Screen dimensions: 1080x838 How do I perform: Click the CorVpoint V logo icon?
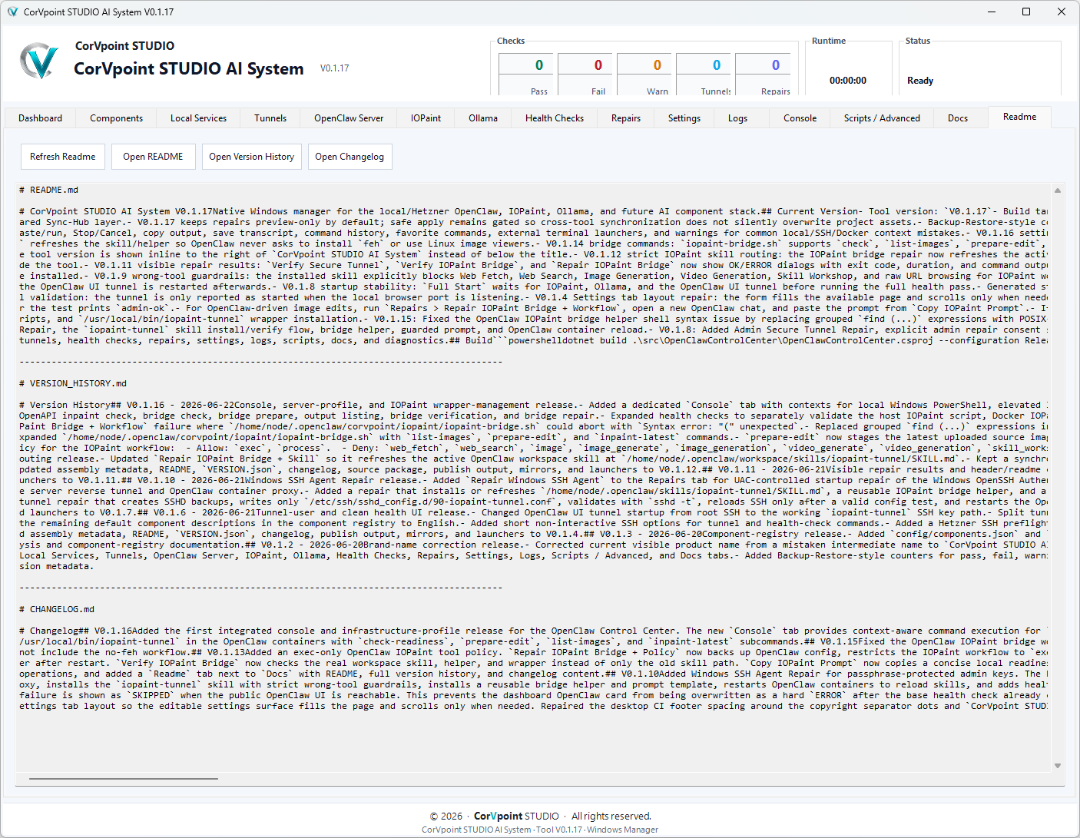click(x=38, y=61)
